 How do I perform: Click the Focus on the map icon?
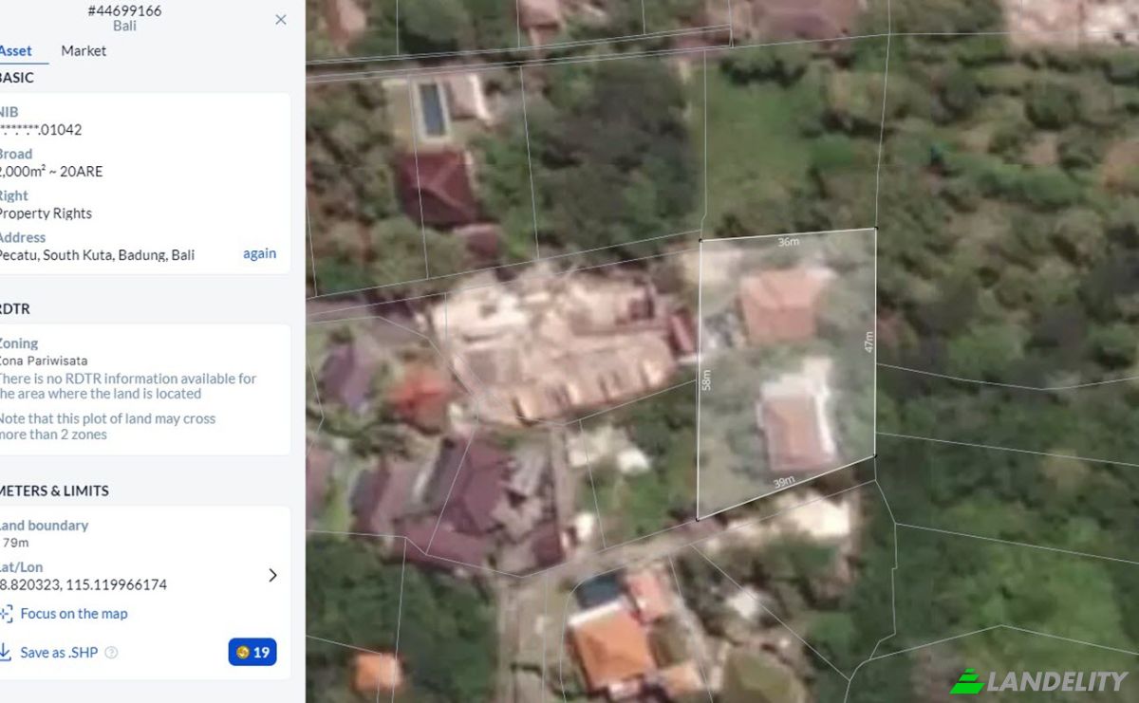6,614
